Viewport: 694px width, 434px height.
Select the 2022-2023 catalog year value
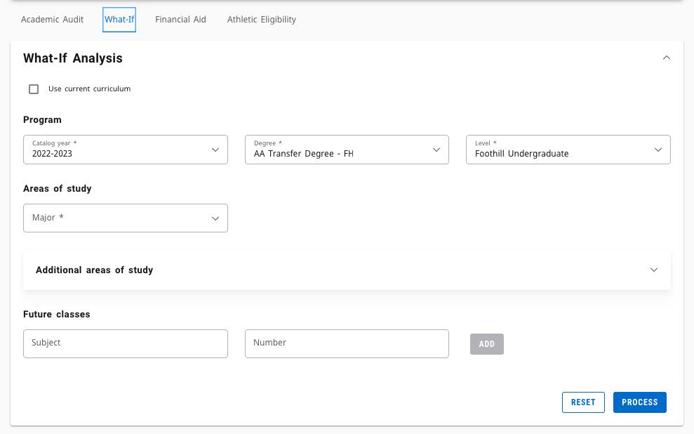pyautogui.click(x=53, y=154)
